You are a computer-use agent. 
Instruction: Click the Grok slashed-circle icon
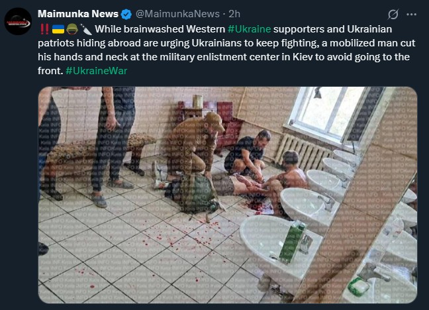393,14
